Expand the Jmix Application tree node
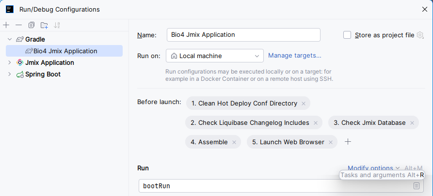This screenshot has width=433, height=196. coord(9,62)
